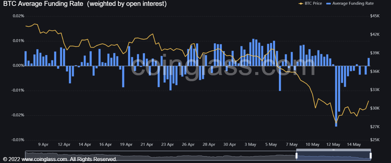The height and width of the screenshot is (163, 391).
Task: Click the 7 May date label
Action: click(292, 144)
